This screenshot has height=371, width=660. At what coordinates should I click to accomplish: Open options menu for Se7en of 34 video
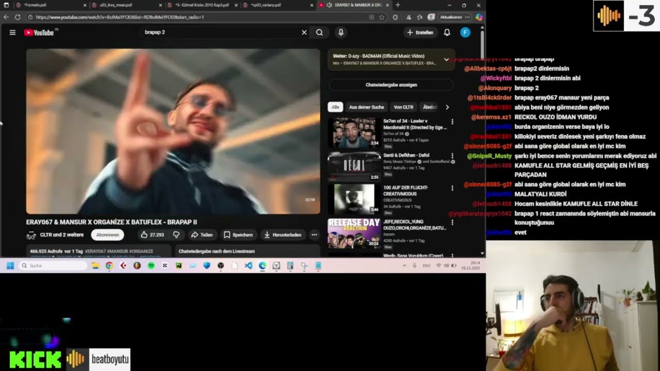452,122
